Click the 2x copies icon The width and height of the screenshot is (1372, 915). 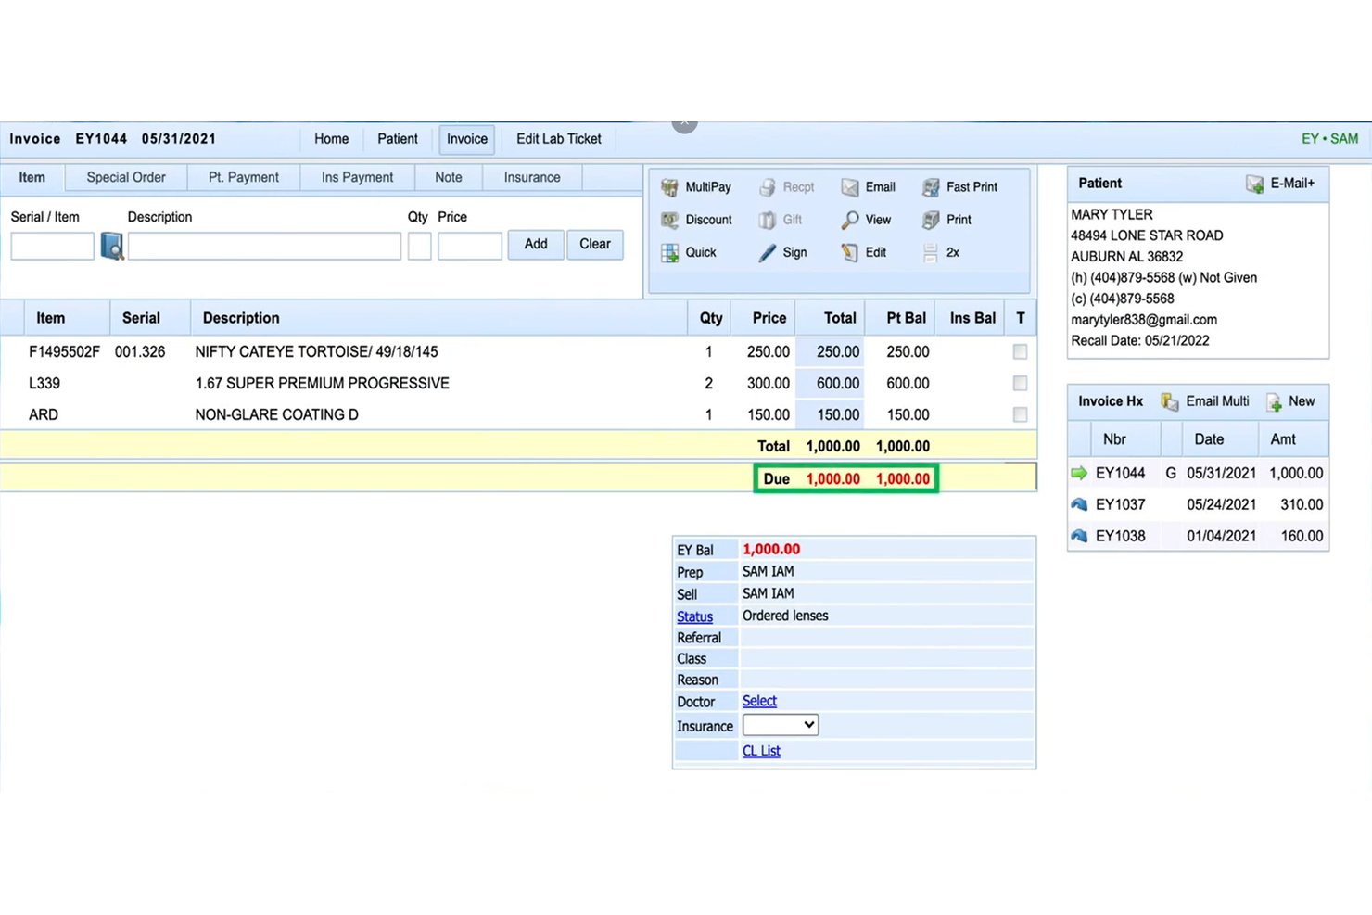click(931, 252)
